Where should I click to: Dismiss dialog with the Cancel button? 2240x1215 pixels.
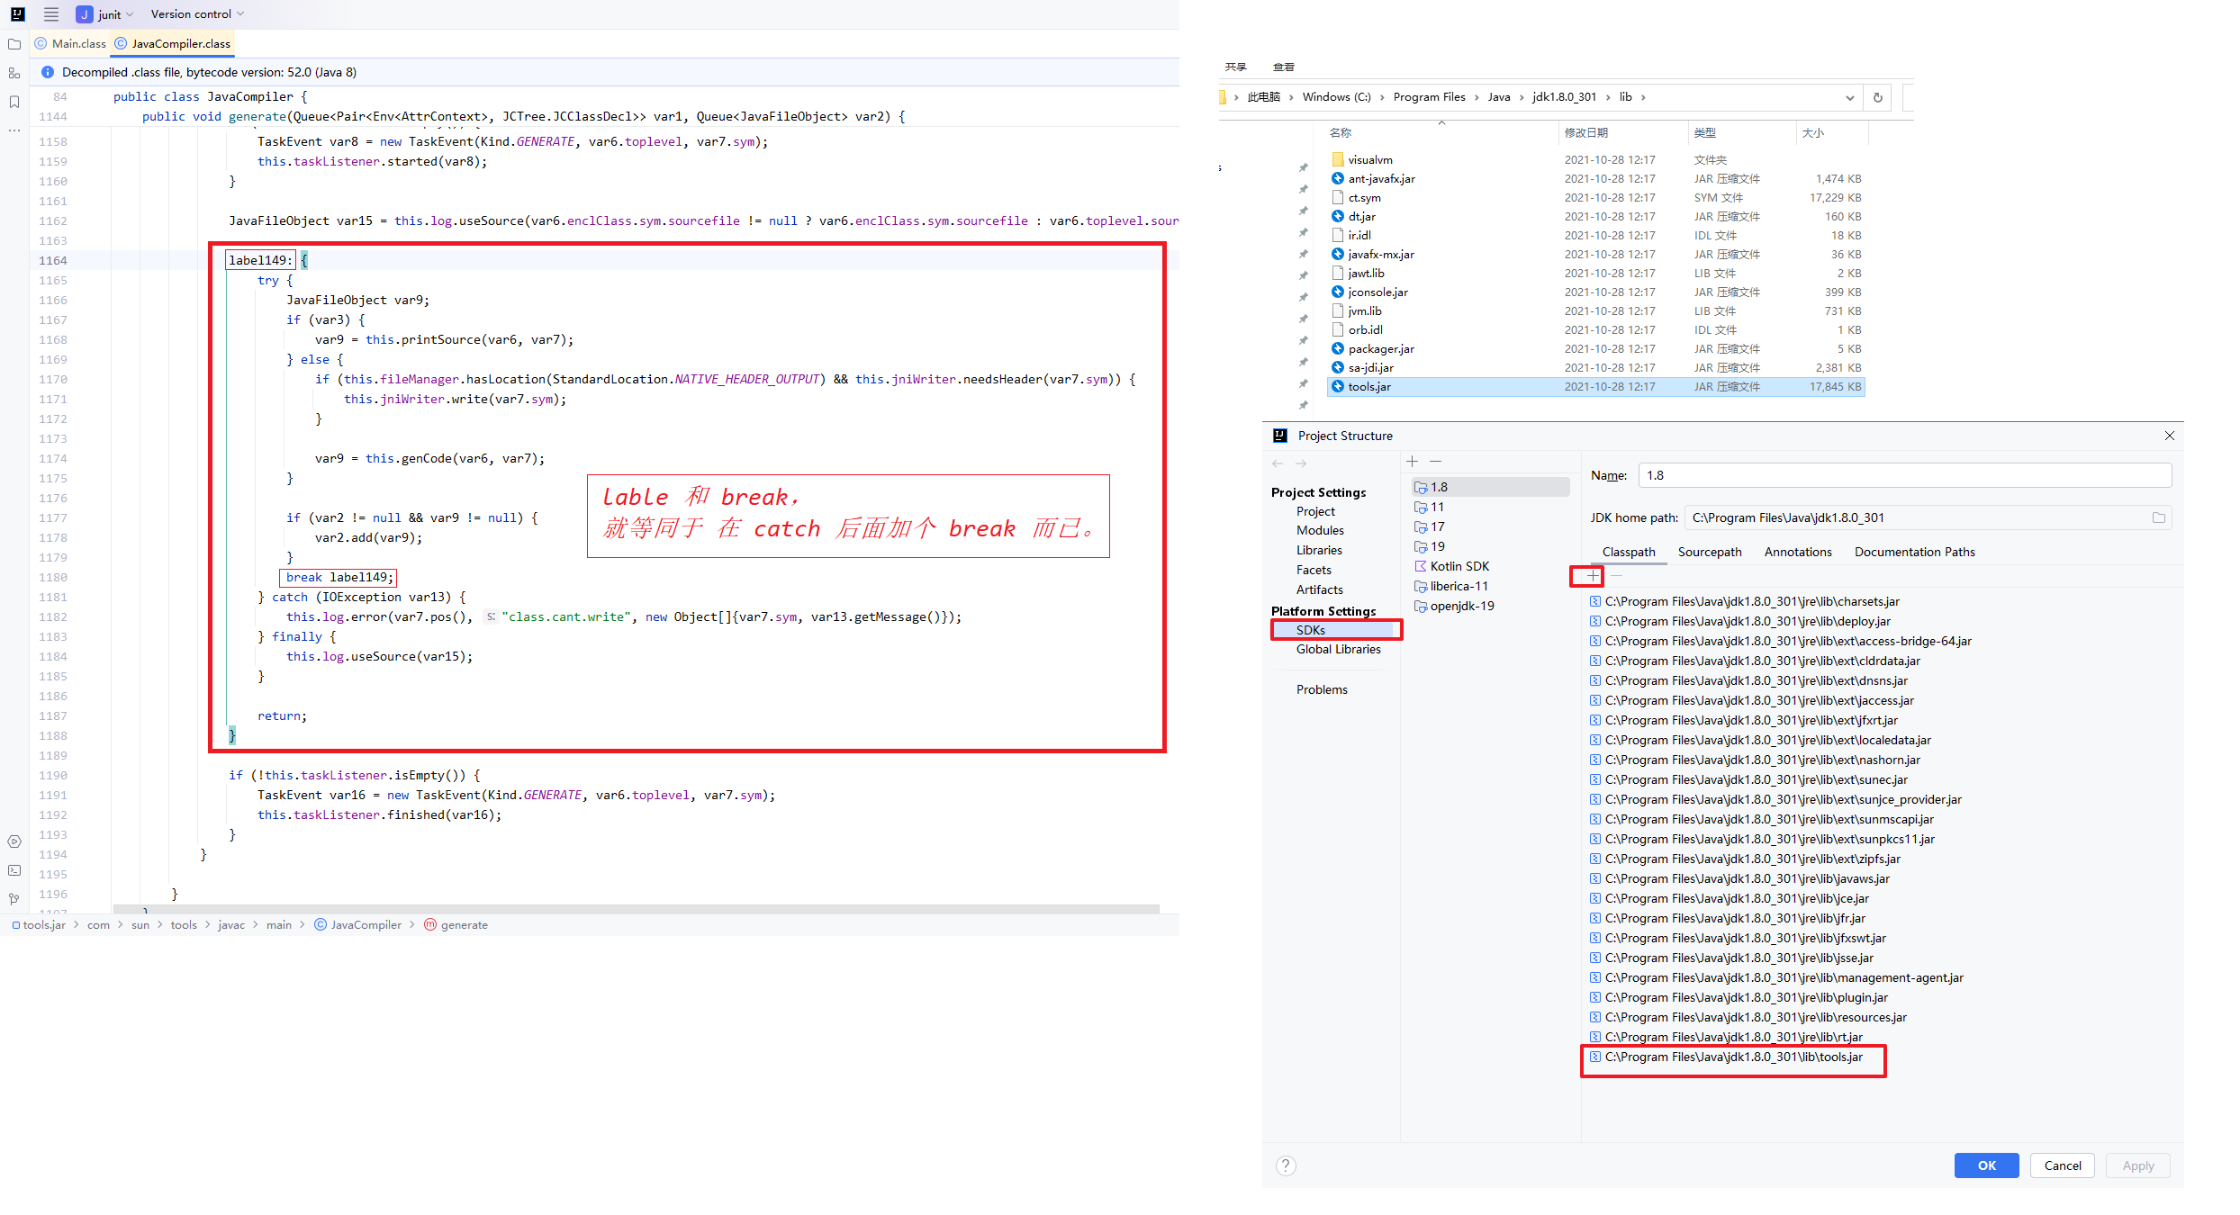2062,1165
